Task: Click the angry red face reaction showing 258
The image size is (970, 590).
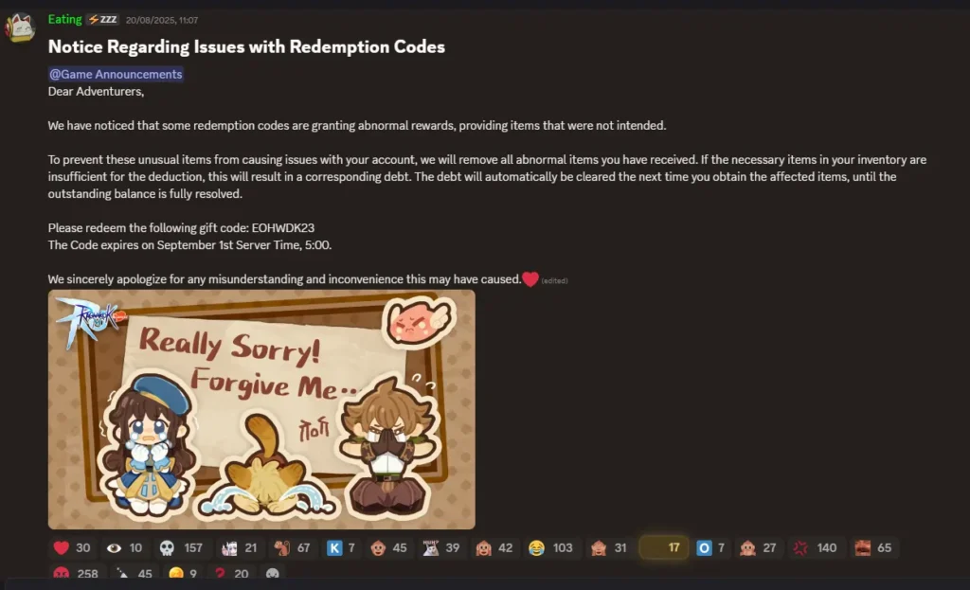Action: pyautogui.click(x=76, y=573)
